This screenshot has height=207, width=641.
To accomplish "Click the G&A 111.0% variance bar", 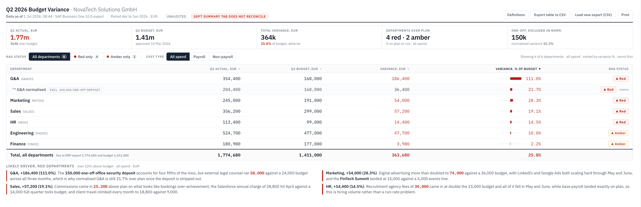I will click(515, 79).
